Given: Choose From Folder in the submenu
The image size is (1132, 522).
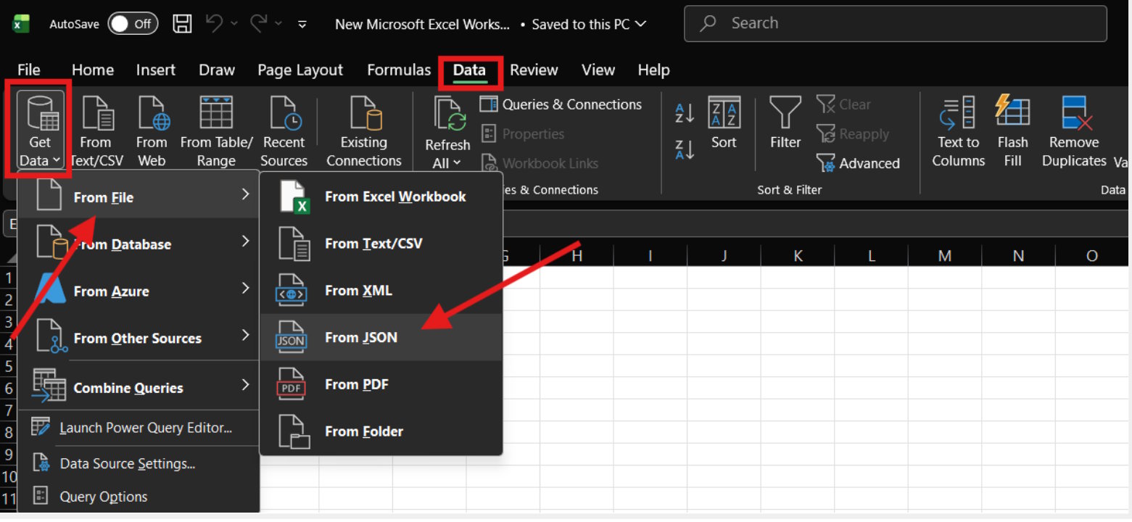Looking at the screenshot, I should pos(381,431).
